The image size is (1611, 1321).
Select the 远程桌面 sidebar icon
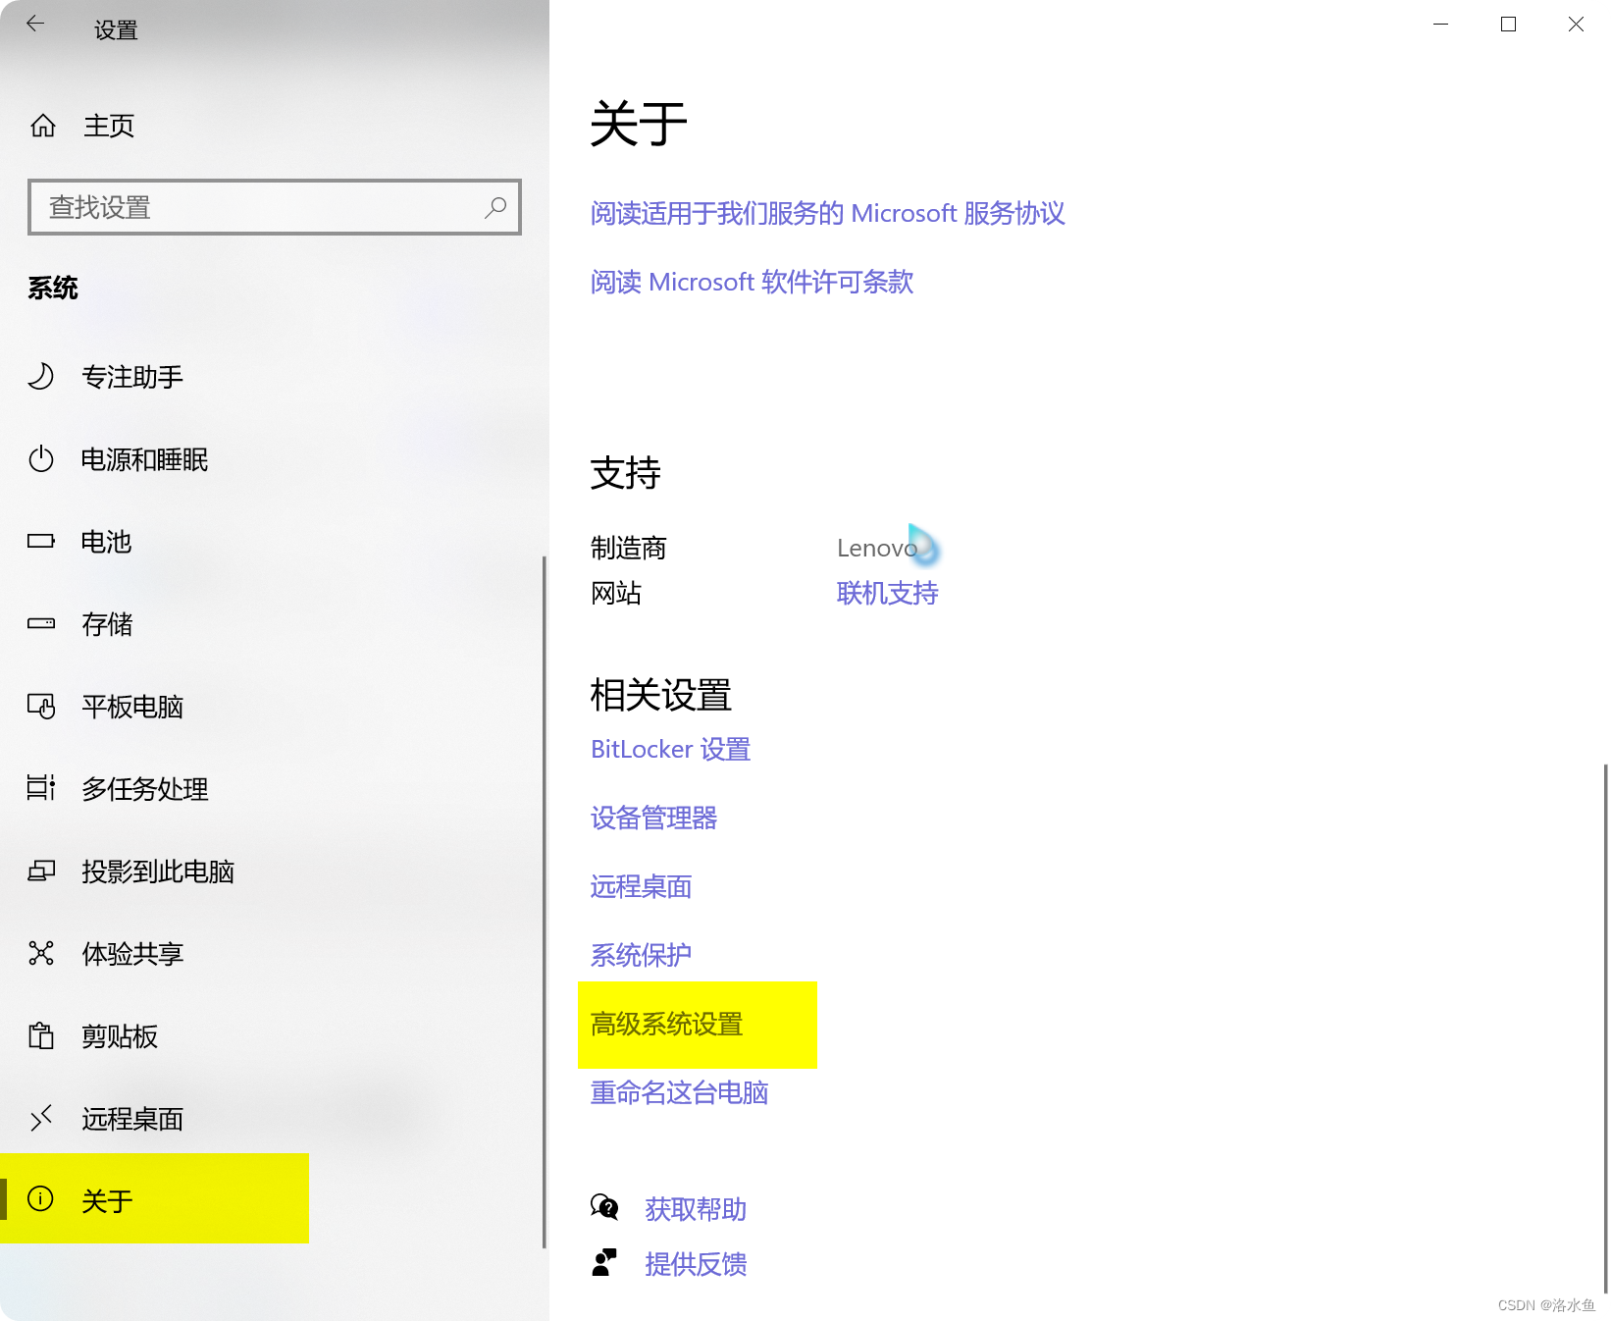[41, 1118]
